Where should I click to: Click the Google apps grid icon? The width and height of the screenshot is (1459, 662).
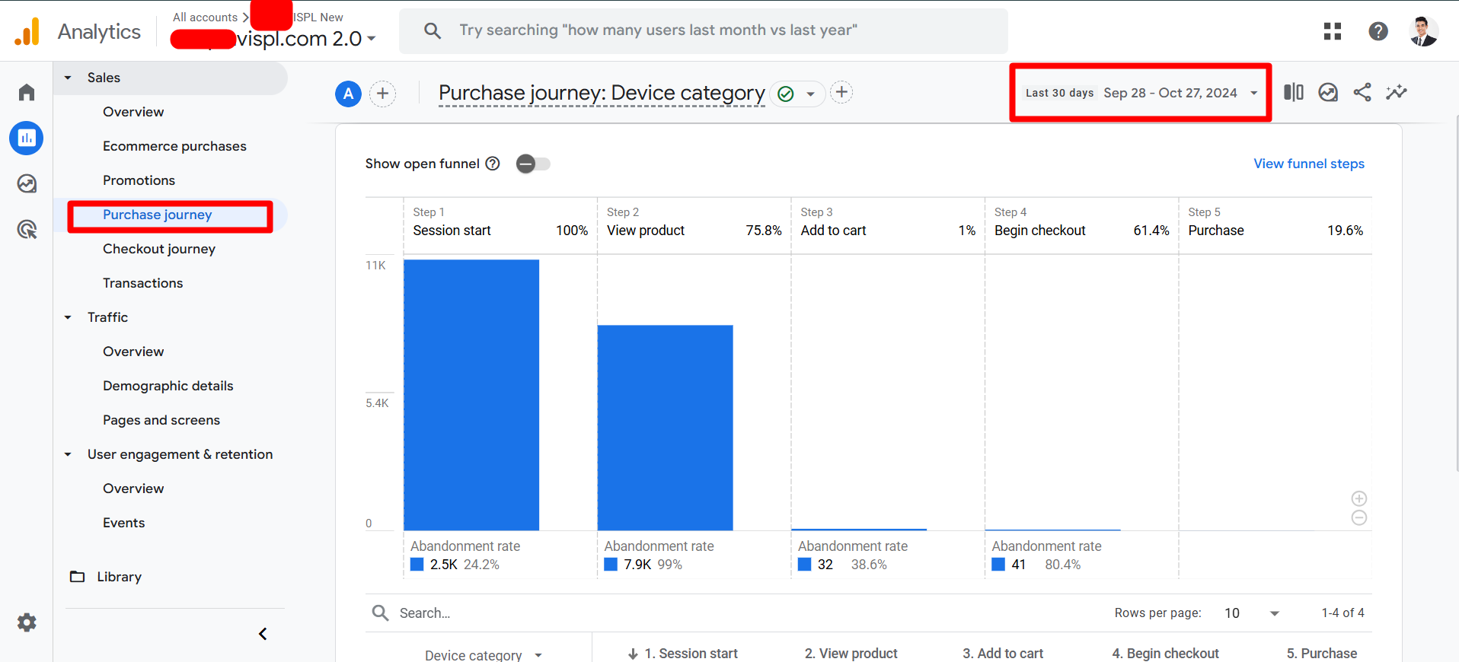point(1332,31)
